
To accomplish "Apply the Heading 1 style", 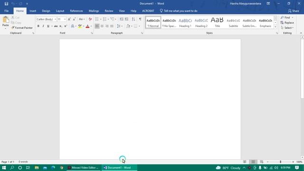I will (185, 22).
